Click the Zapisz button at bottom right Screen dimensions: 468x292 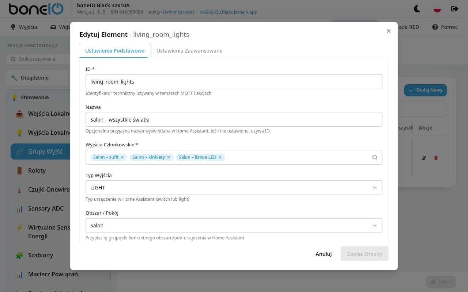click(x=441, y=282)
